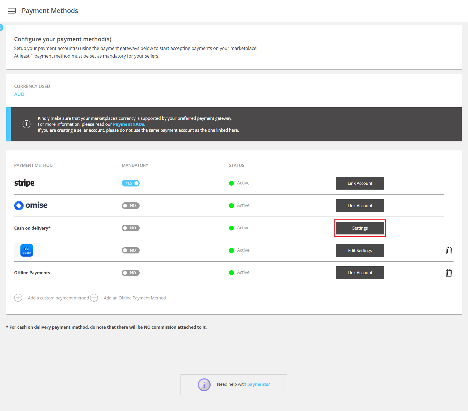Click the Offline Payments Active status

(239, 272)
